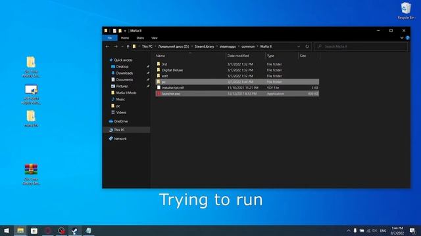
Task: Open the Share ribbon tab
Action: point(140,38)
